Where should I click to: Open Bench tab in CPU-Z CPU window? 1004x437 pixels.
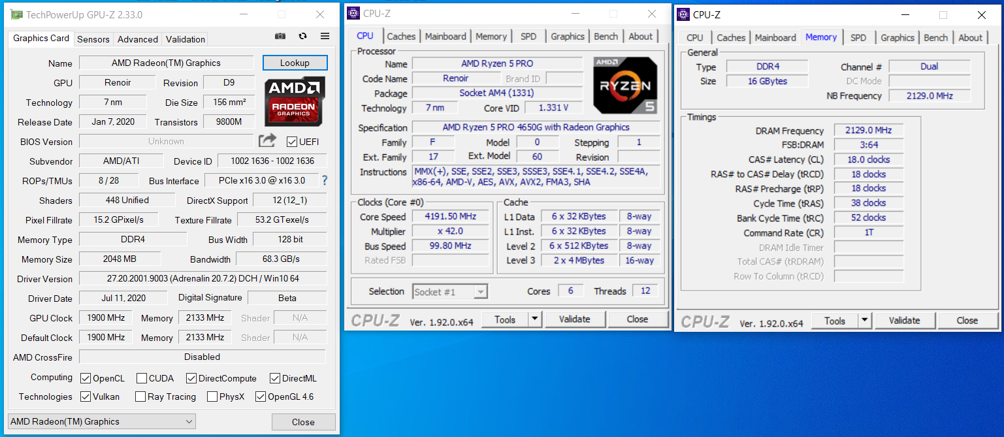606,37
